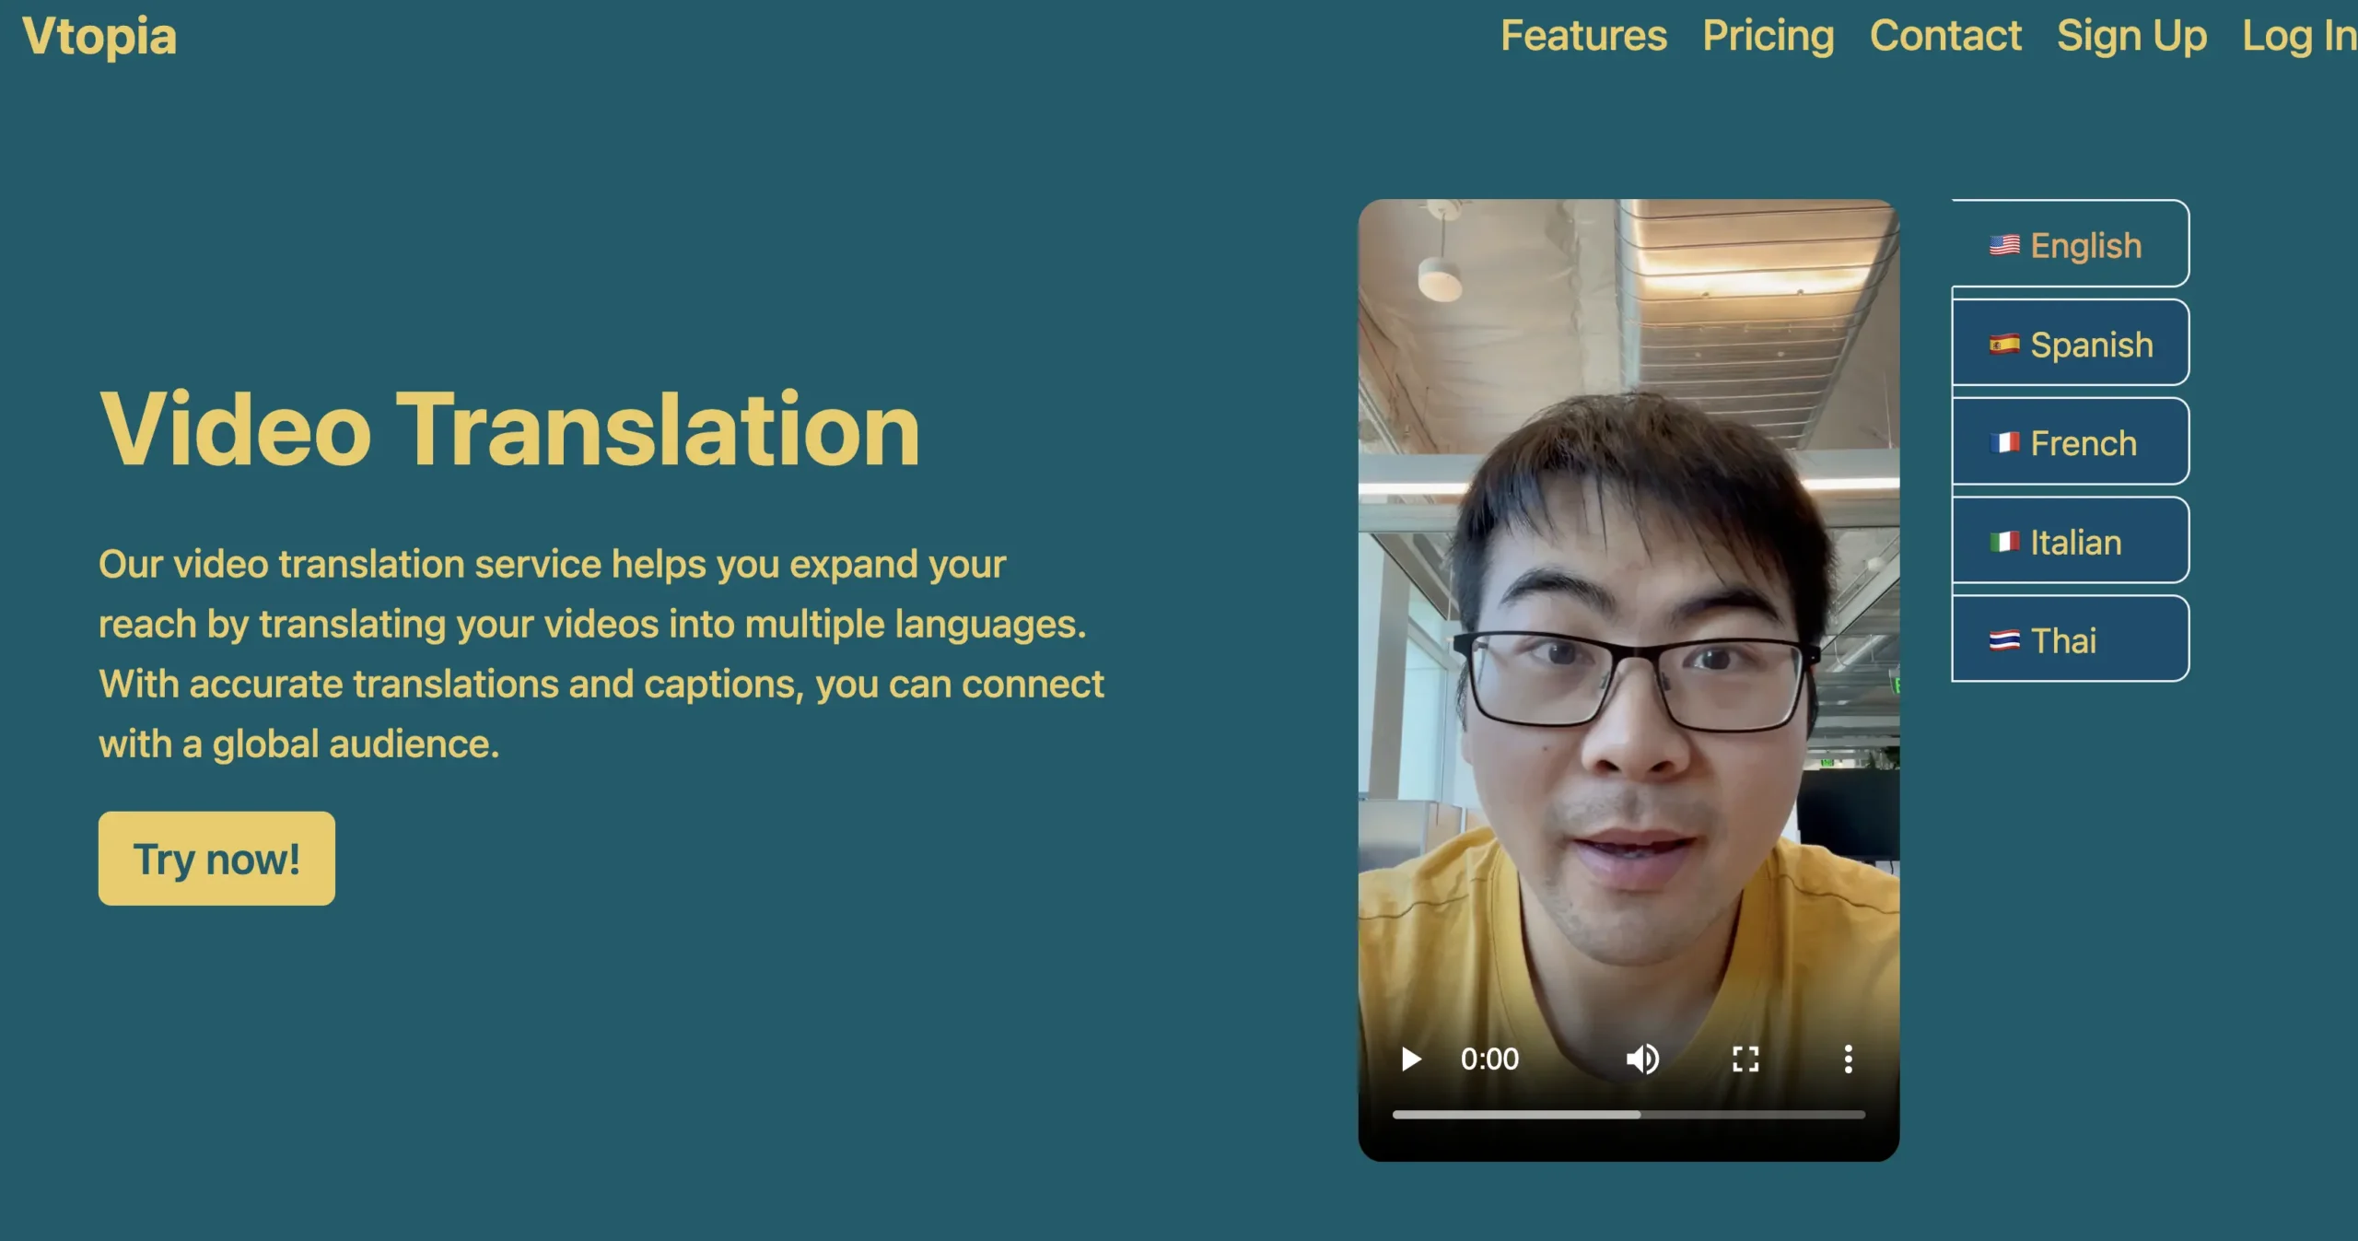
Task: Click the mute/volume icon on the video
Action: [1644, 1059]
